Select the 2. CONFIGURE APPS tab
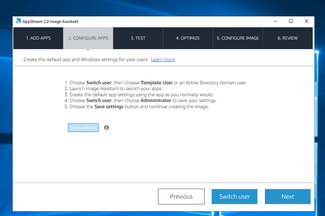 [x=88, y=38]
